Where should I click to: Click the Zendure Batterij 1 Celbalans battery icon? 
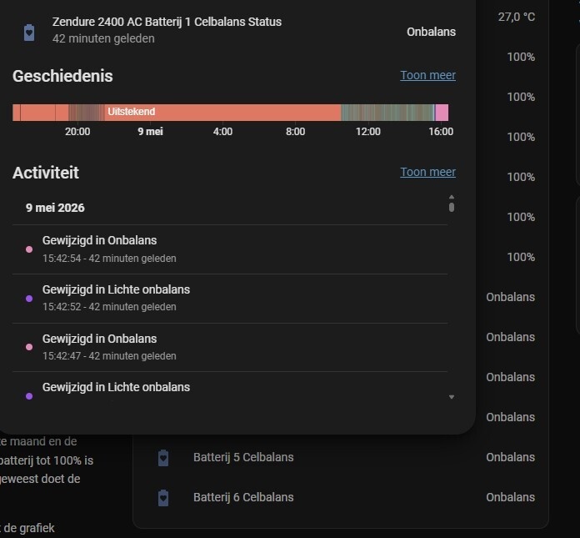[29, 33]
